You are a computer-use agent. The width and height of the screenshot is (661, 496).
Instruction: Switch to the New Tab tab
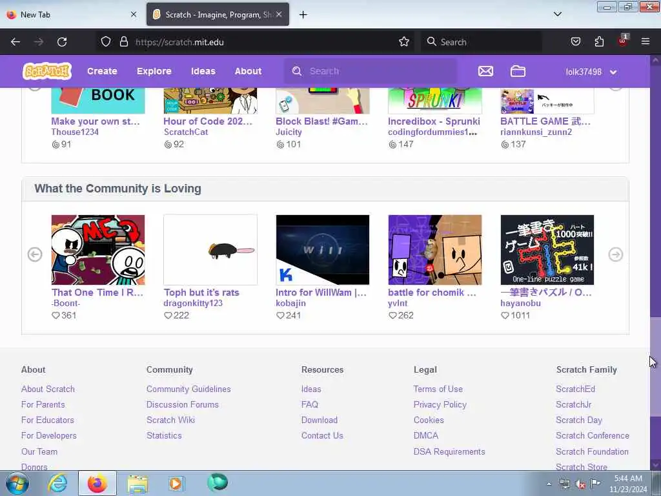click(x=72, y=14)
